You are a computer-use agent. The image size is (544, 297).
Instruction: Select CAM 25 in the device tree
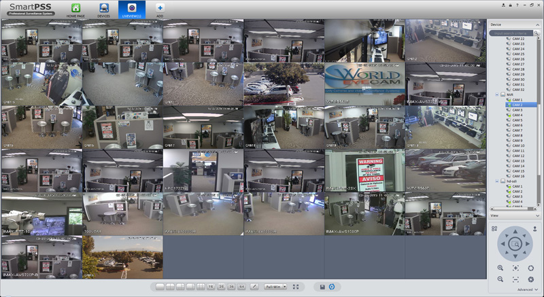coord(518,54)
